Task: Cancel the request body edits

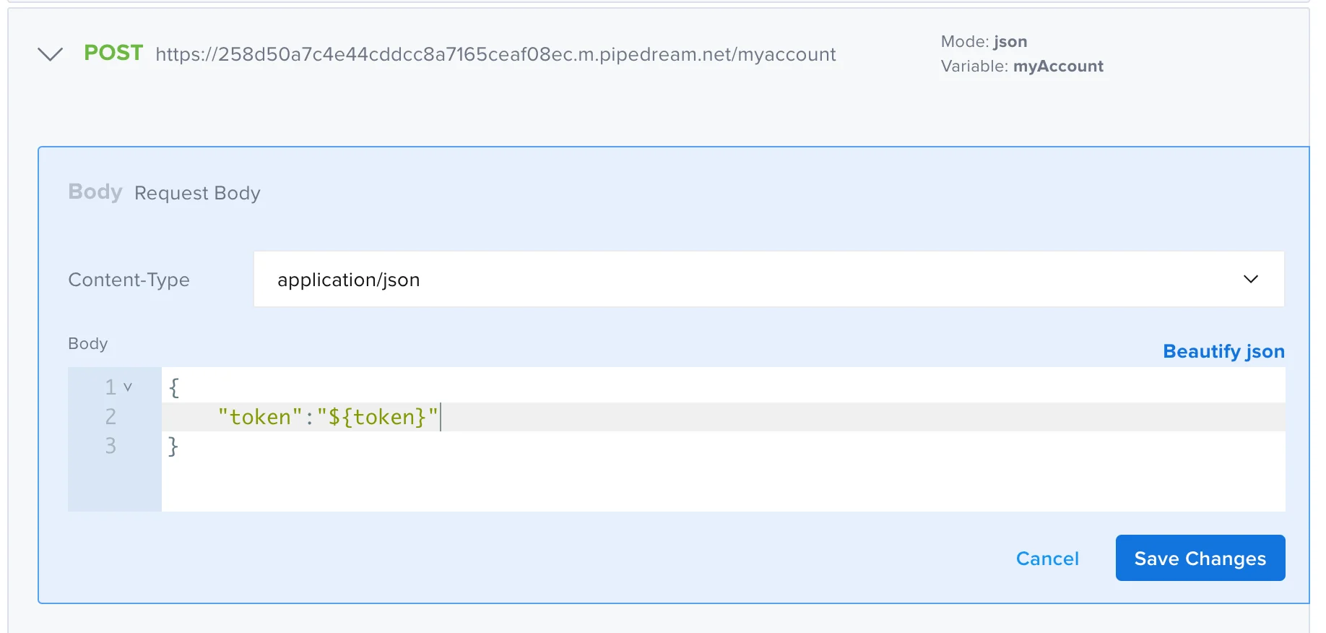Action: pyautogui.click(x=1046, y=559)
